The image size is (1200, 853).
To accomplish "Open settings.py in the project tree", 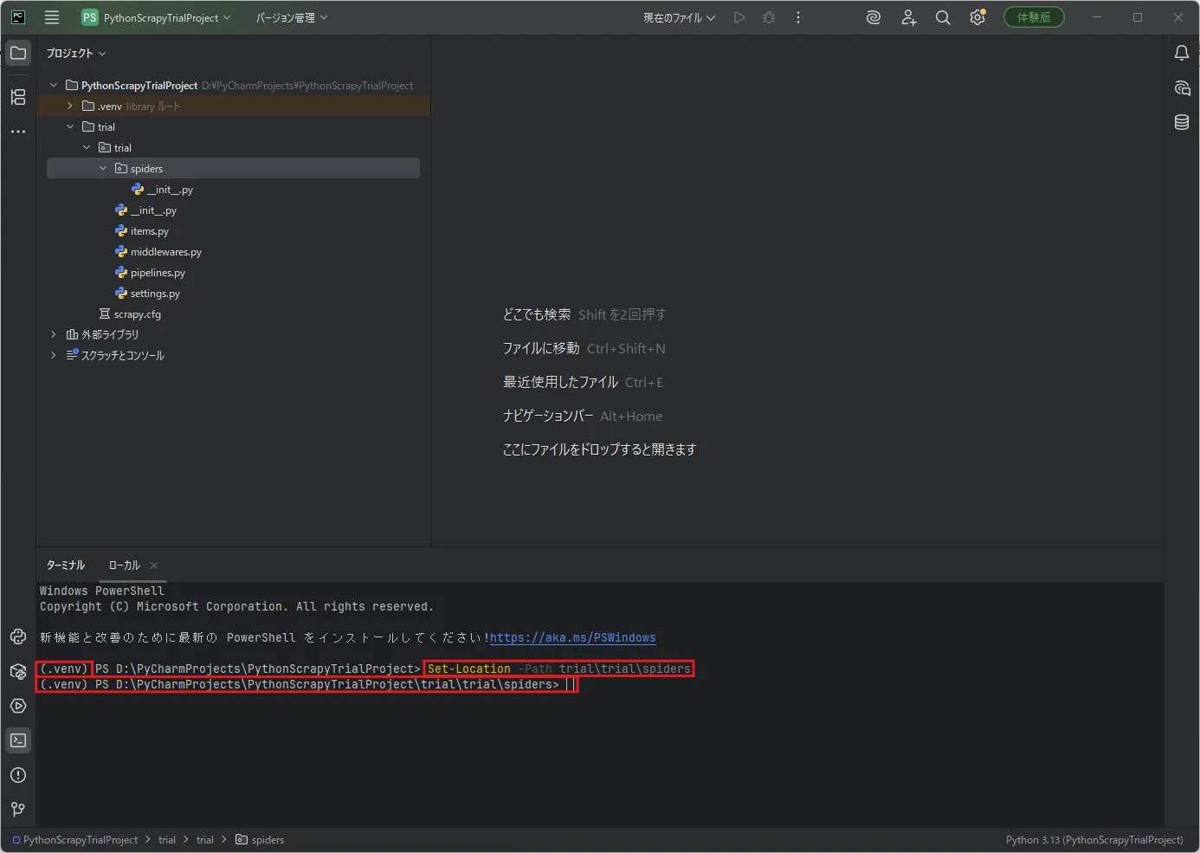I will (x=155, y=294).
